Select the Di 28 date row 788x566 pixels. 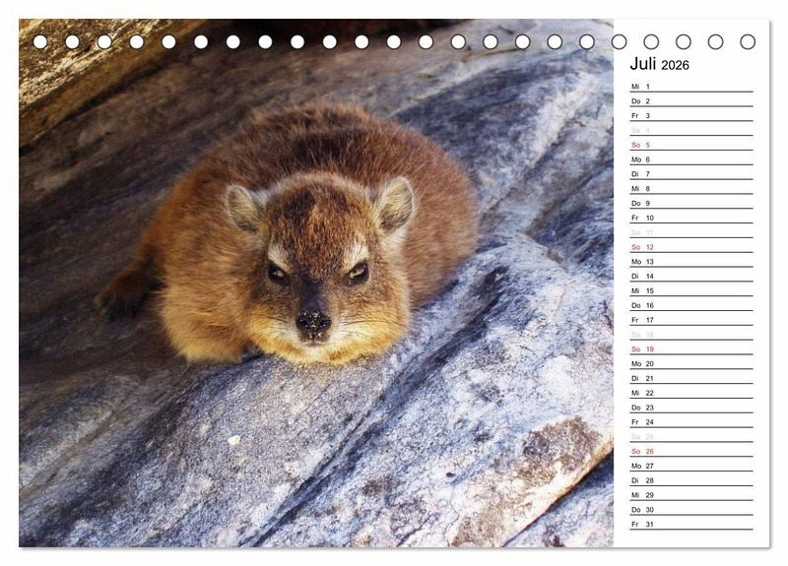tap(690, 480)
